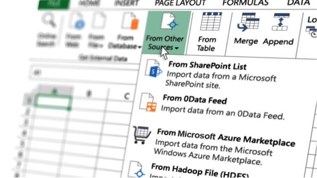Click the Append queries icon
Image resolution: width=317 pixels, height=178 pixels.
pos(281,22)
